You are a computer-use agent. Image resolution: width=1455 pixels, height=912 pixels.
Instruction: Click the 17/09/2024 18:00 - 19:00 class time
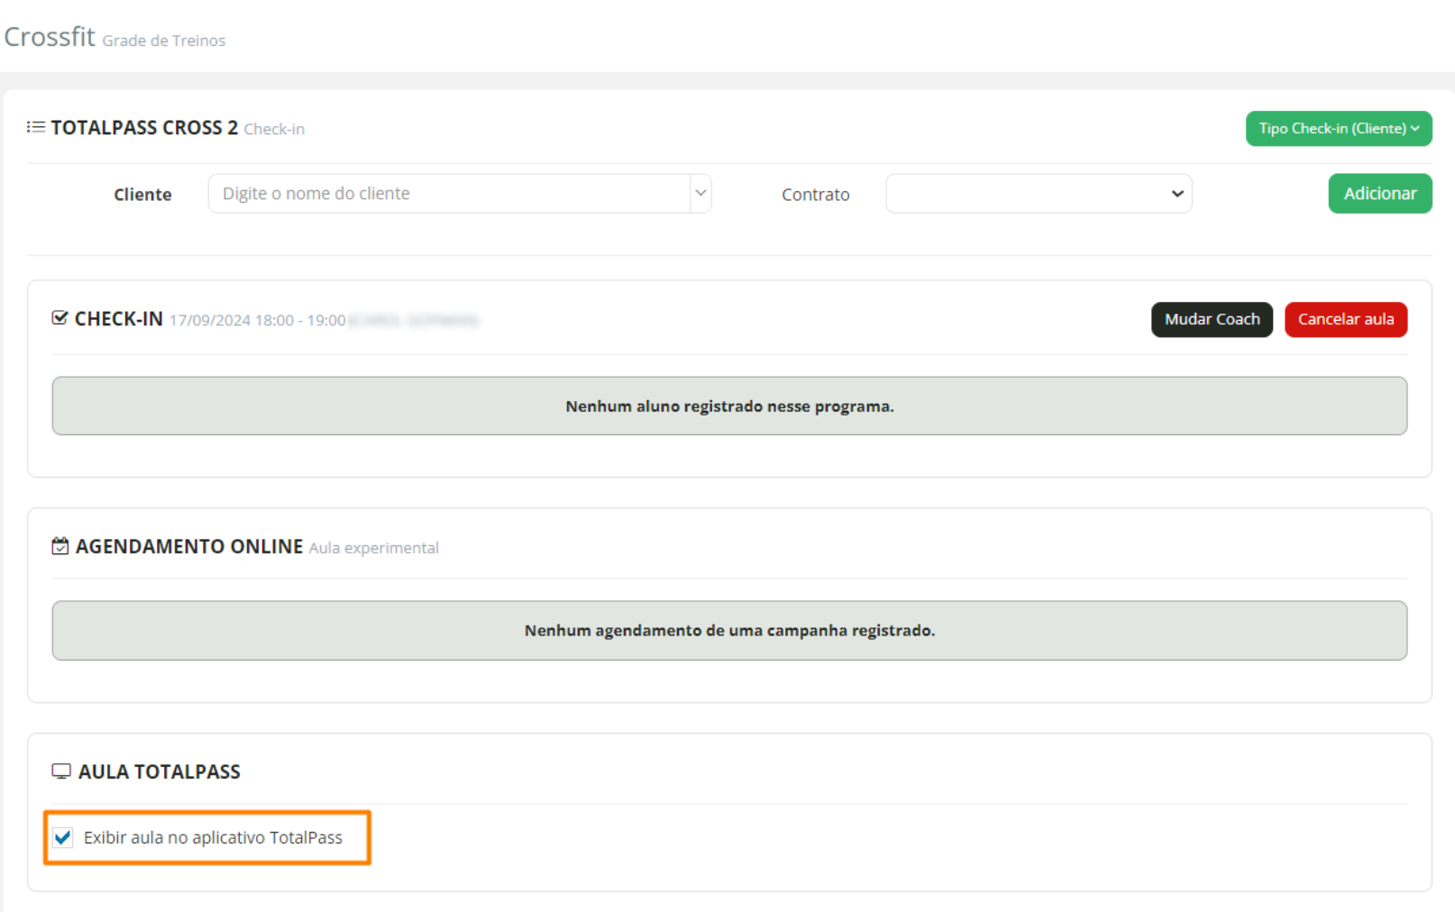click(x=258, y=320)
